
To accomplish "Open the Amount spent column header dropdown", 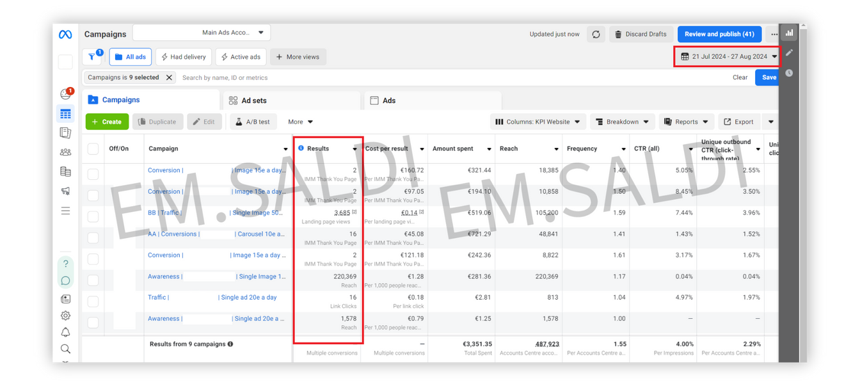I will (x=489, y=149).
